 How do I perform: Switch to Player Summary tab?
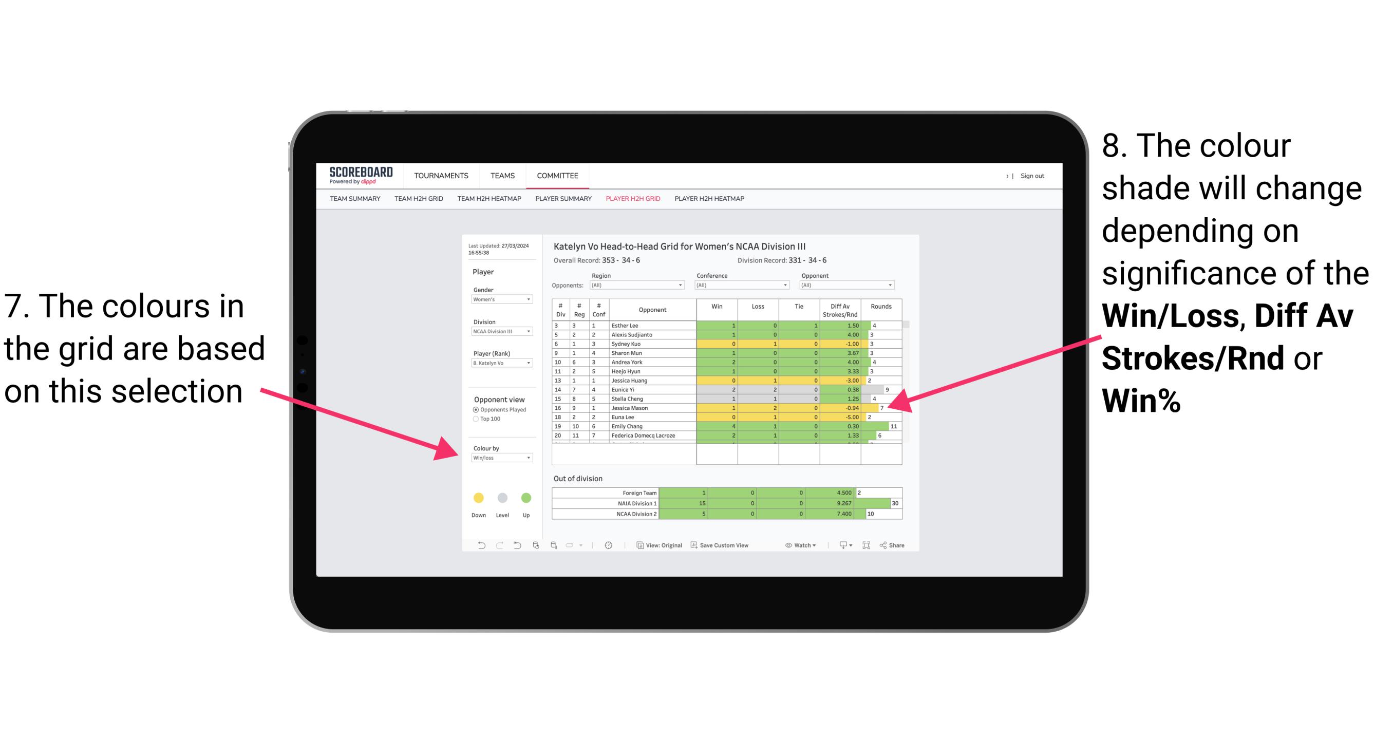click(x=561, y=201)
